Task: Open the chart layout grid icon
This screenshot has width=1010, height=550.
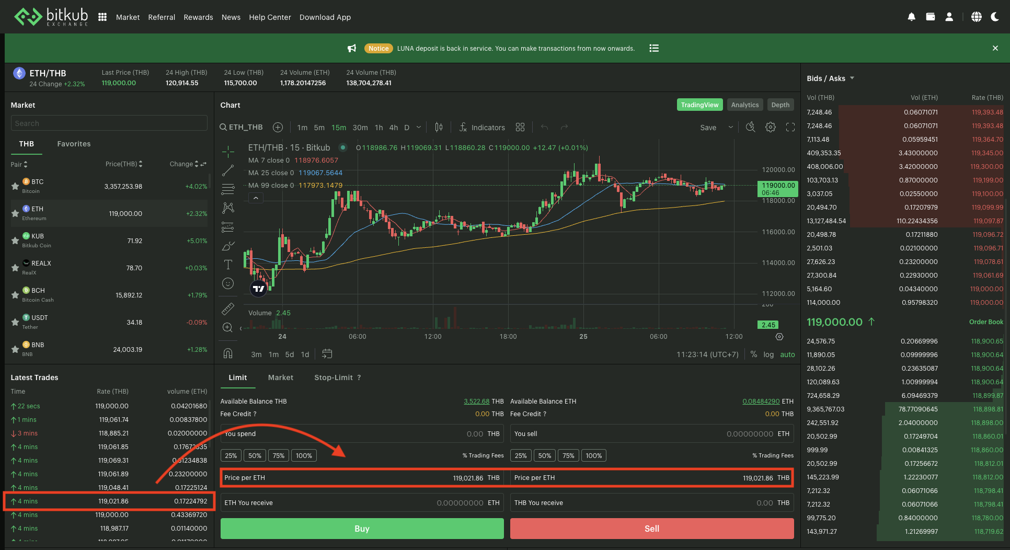Action: tap(520, 127)
